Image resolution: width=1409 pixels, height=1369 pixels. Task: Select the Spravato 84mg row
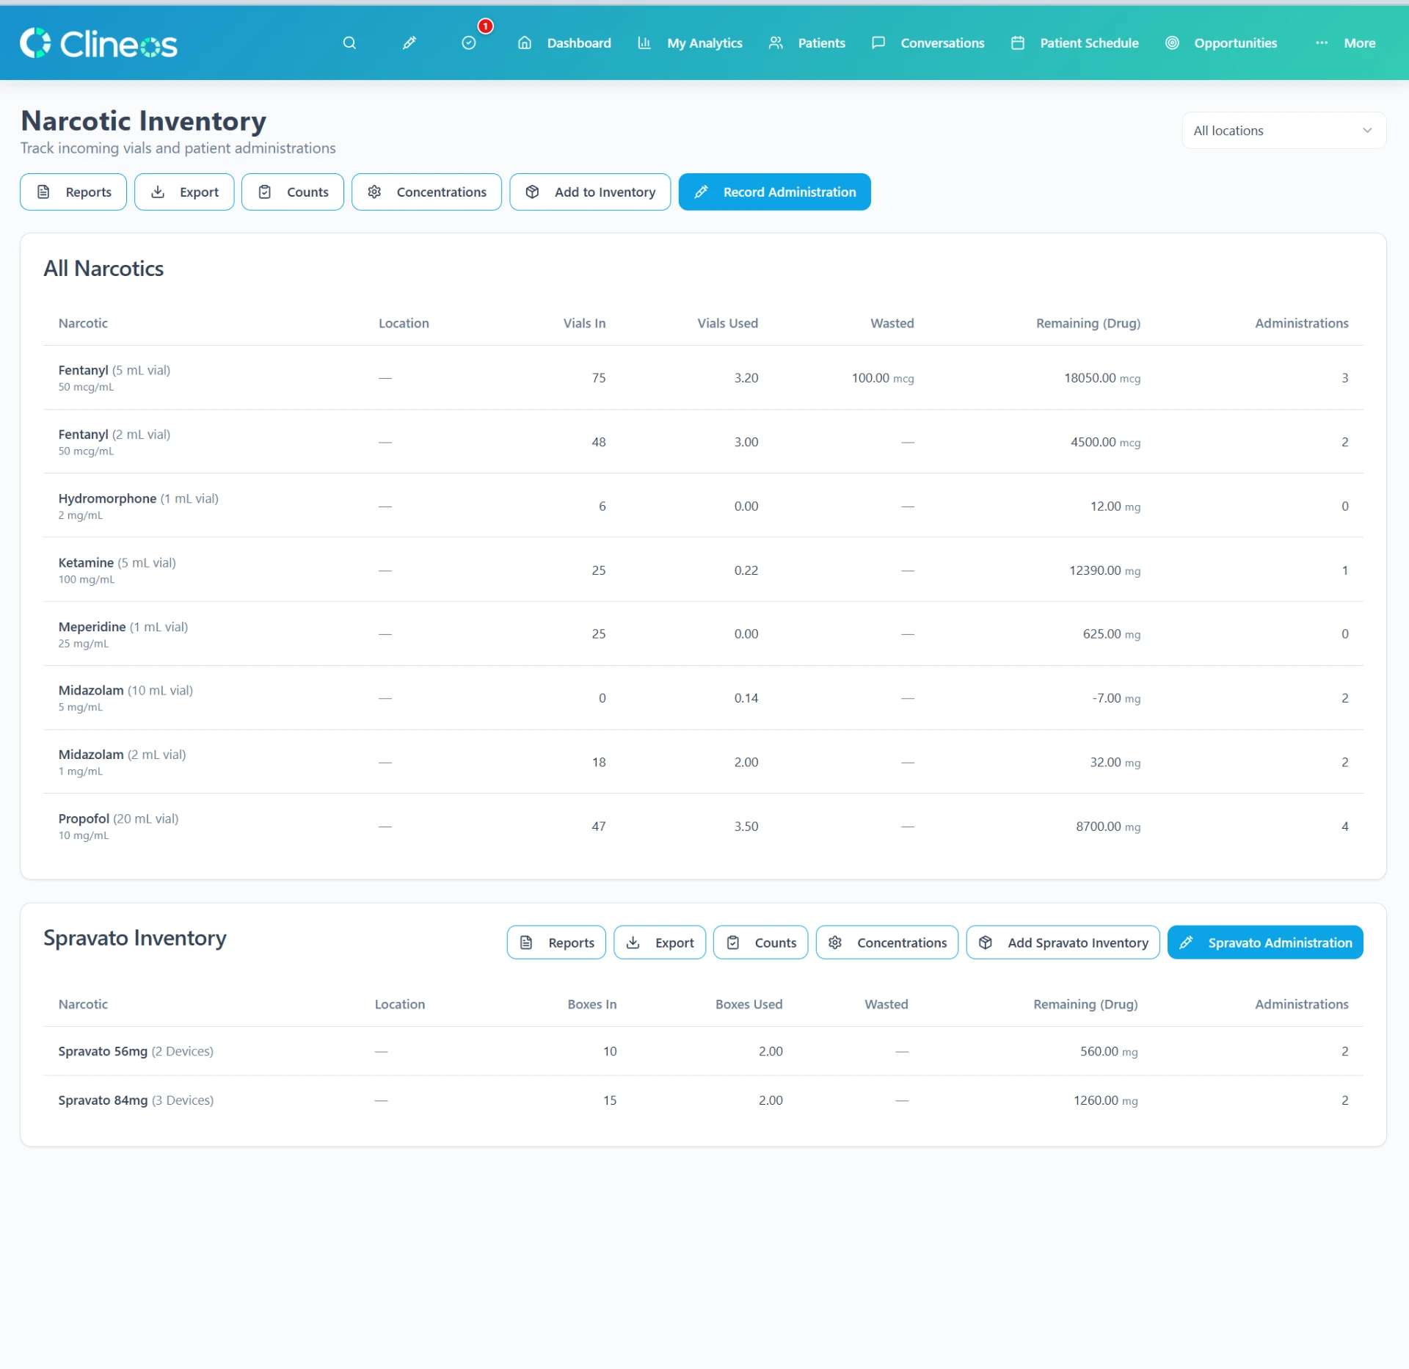tap(703, 1101)
